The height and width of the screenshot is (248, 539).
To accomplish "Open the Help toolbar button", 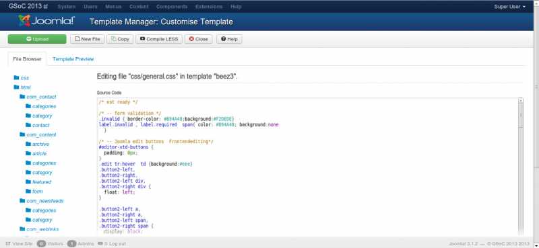I will [x=229, y=39].
